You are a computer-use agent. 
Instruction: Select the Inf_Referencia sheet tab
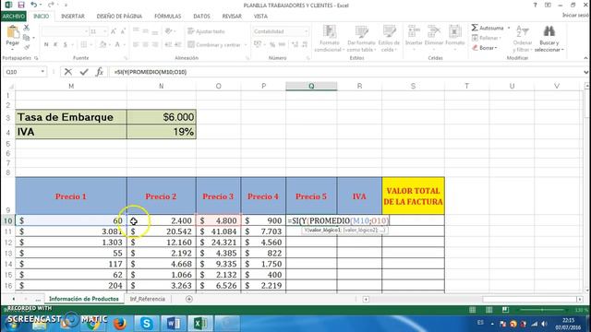pyautogui.click(x=148, y=299)
